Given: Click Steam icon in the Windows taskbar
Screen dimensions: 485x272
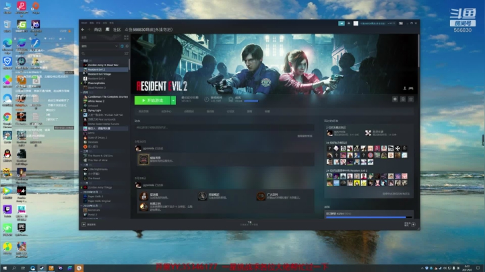Looking at the screenshot, I should point(42,268).
